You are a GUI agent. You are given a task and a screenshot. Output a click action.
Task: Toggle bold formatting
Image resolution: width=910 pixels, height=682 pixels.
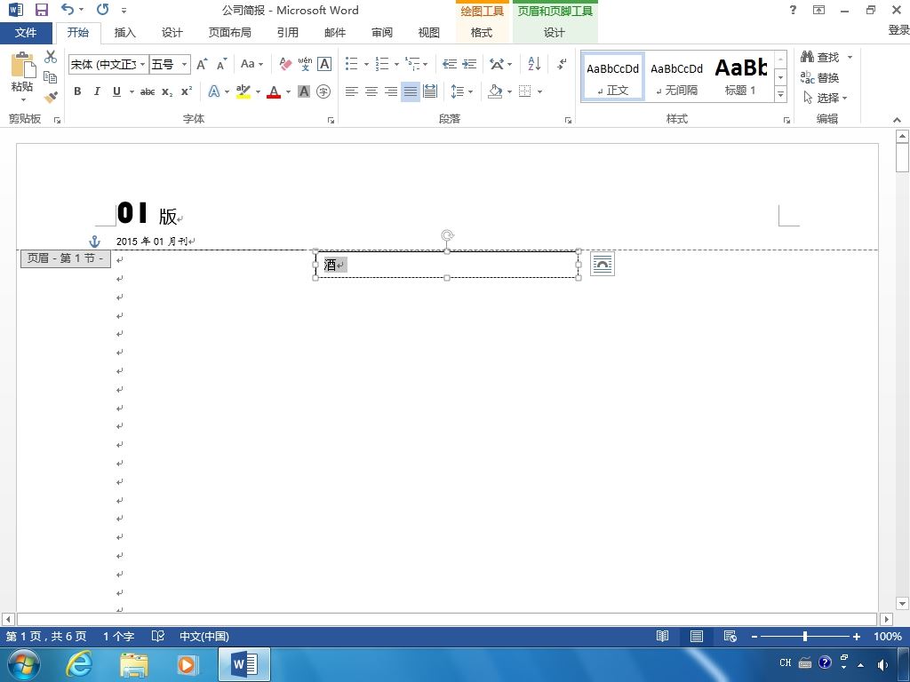(x=77, y=91)
